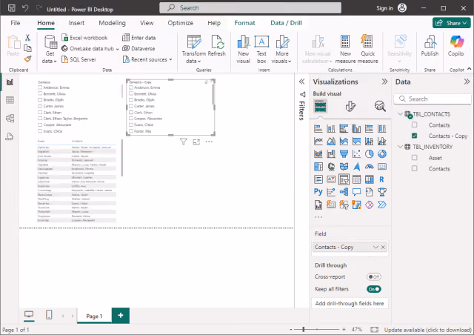This screenshot has width=474, height=335.
Task: Turn on Cross-report drill through
Action: pyautogui.click(x=373, y=276)
